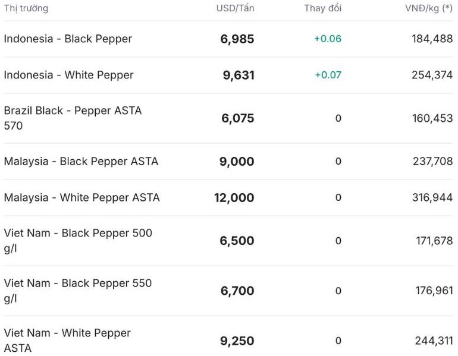Click the 9,631 USD price value
The image size is (458, 356).
238,75
